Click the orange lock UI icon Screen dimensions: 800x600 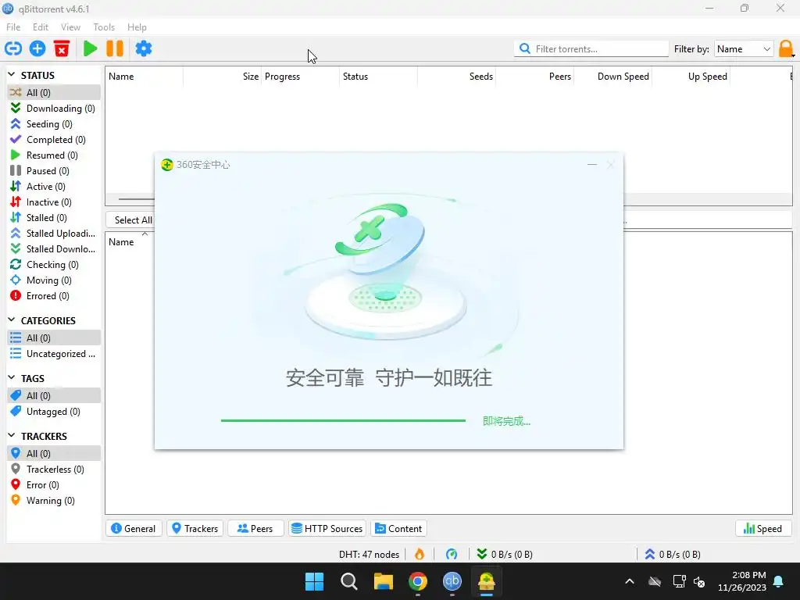[x=786, y=49]
